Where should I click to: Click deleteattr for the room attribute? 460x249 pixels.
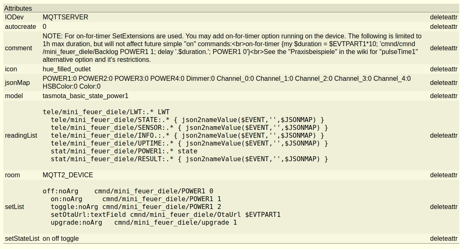[444, 175]
